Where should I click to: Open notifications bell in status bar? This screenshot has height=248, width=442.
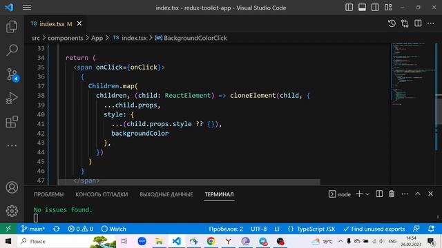click(x=431, y=229)
